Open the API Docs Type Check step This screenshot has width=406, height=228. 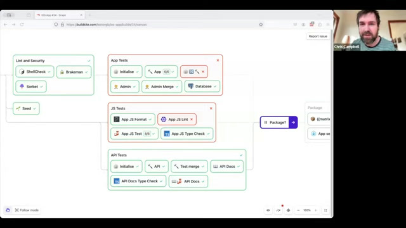pyautogui.click(x=138, y=181)
